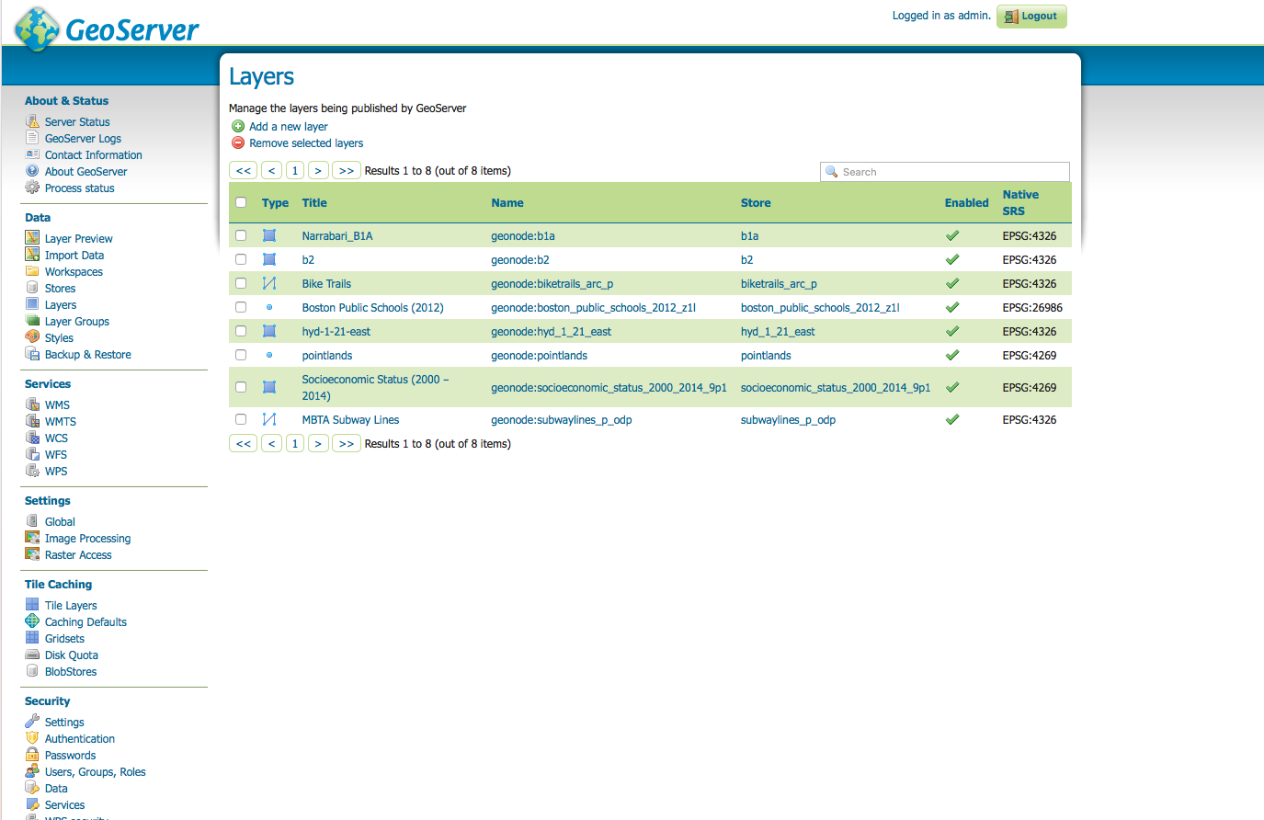Open the Backup & Restore link
This screenshot has width=1264, height=820.
tap(88, 355)
